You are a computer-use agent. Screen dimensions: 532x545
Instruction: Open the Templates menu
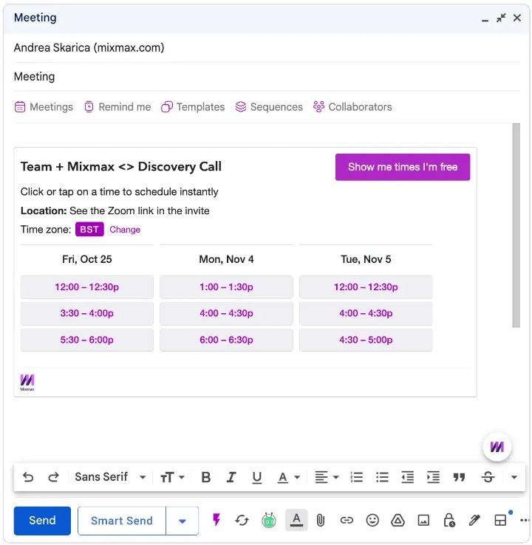point(193,106)
